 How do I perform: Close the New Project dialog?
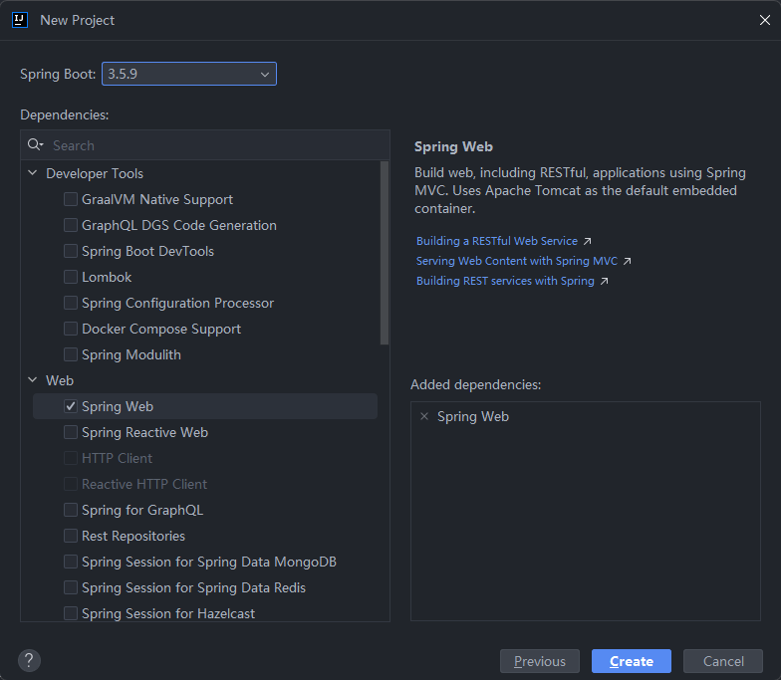(x=764, y=20)
